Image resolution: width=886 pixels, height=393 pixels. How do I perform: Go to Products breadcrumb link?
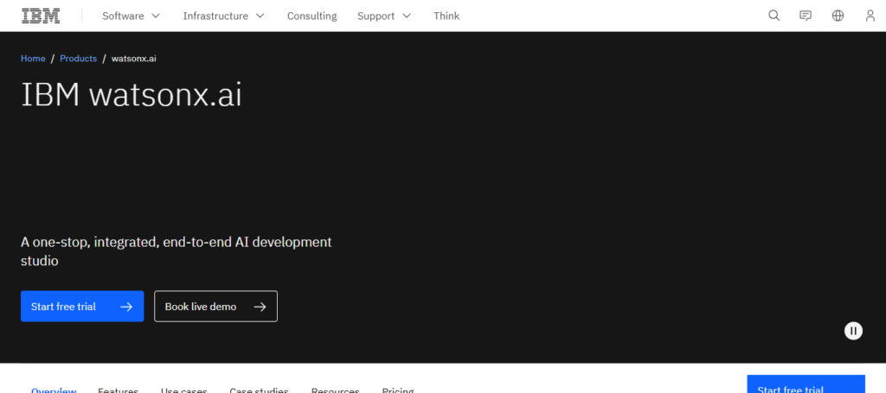(x=78, y=59)
